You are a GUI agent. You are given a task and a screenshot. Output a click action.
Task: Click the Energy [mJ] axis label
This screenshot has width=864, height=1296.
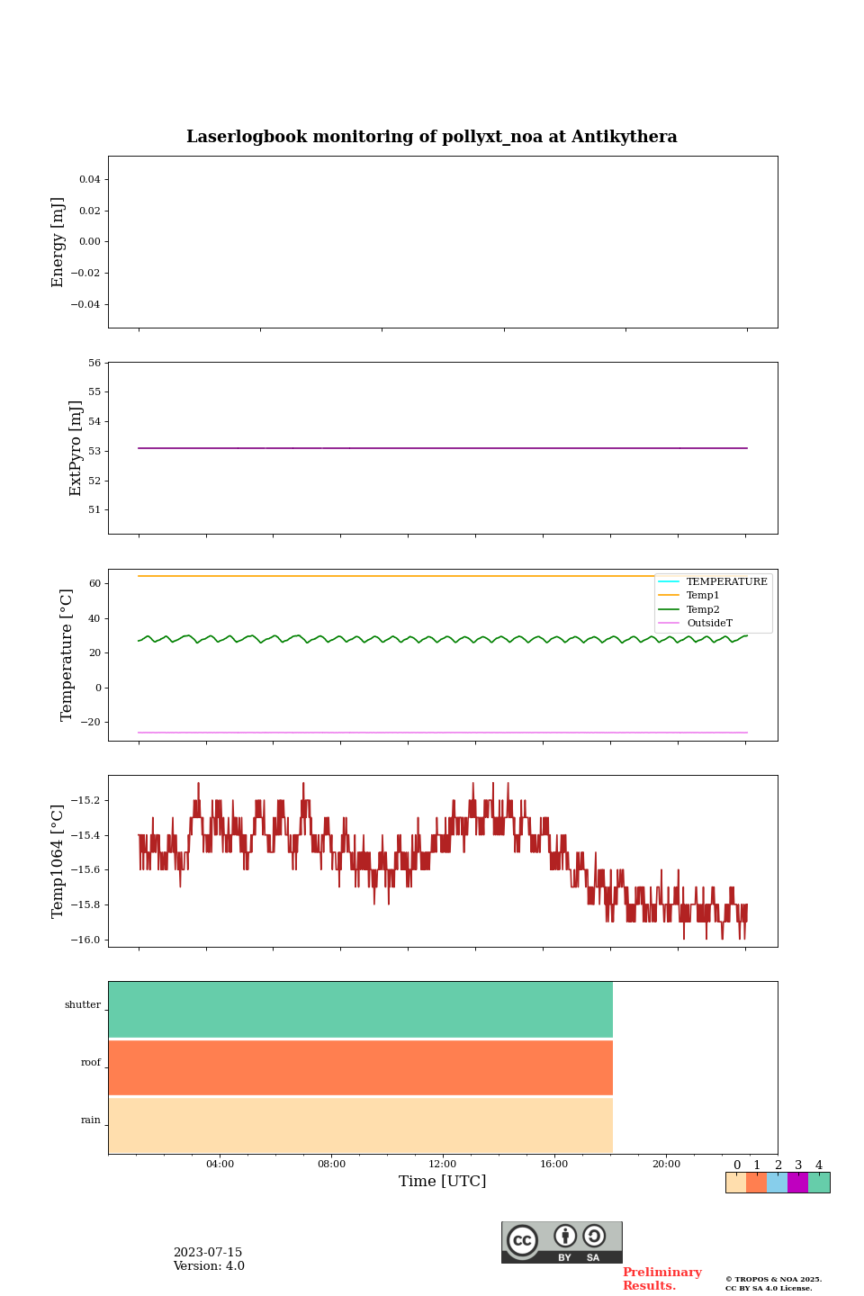click(x=58, y=242)
